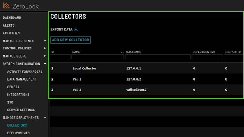Click the Collectors page heading
This screenshot has width=244, height=137.
coord(68,17)
